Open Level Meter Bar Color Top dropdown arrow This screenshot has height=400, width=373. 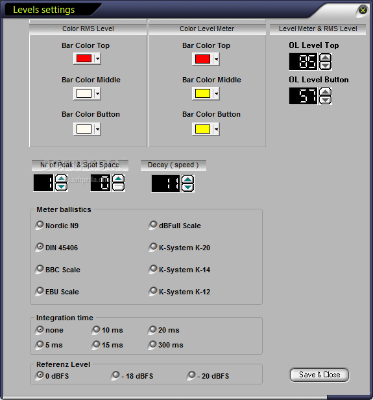216,59
